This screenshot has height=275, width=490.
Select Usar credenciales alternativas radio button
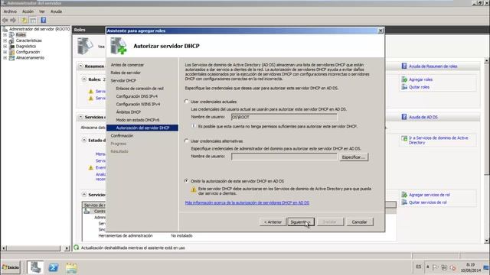click(187, 141)
